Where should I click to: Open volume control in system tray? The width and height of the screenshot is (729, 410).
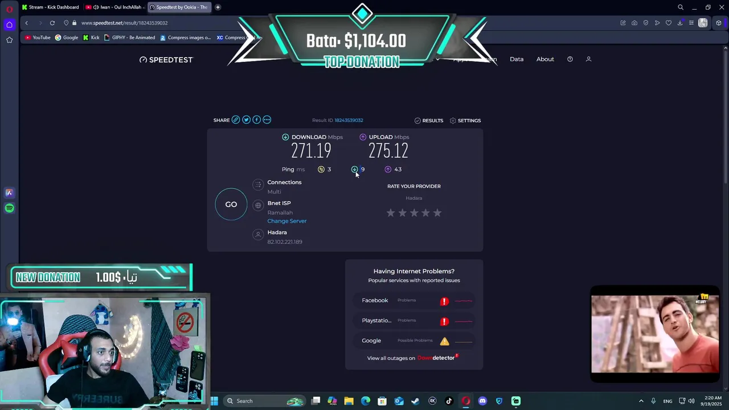coord(691,401)
